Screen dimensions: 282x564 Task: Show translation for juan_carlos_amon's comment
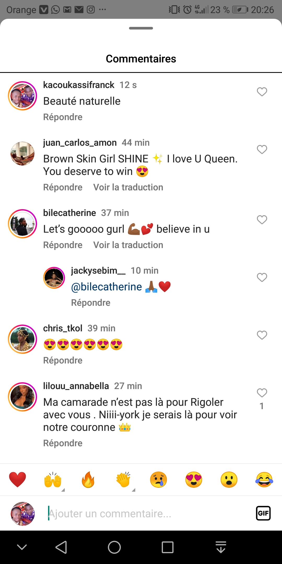128,187
